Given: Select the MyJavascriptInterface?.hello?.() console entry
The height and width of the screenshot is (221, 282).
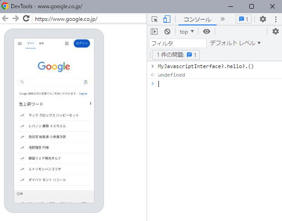Looking at the screenshot, I should click(206, 66).
